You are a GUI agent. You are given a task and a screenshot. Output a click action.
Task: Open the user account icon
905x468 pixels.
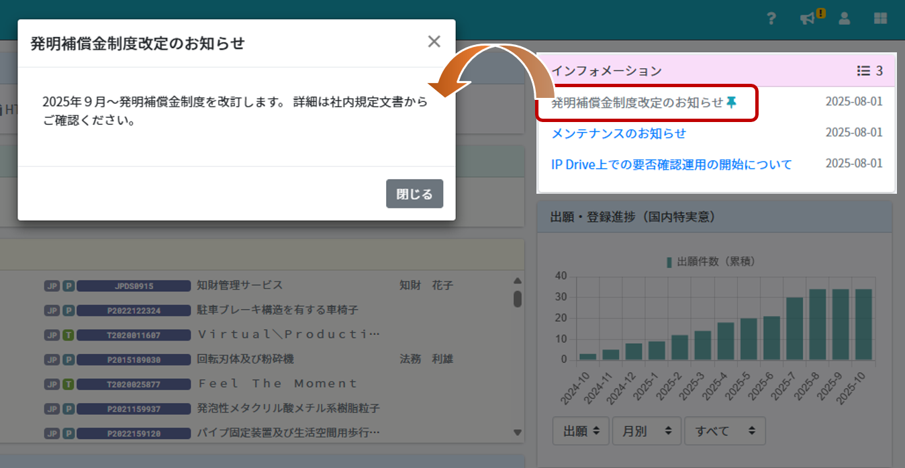(x=844, y=18)
